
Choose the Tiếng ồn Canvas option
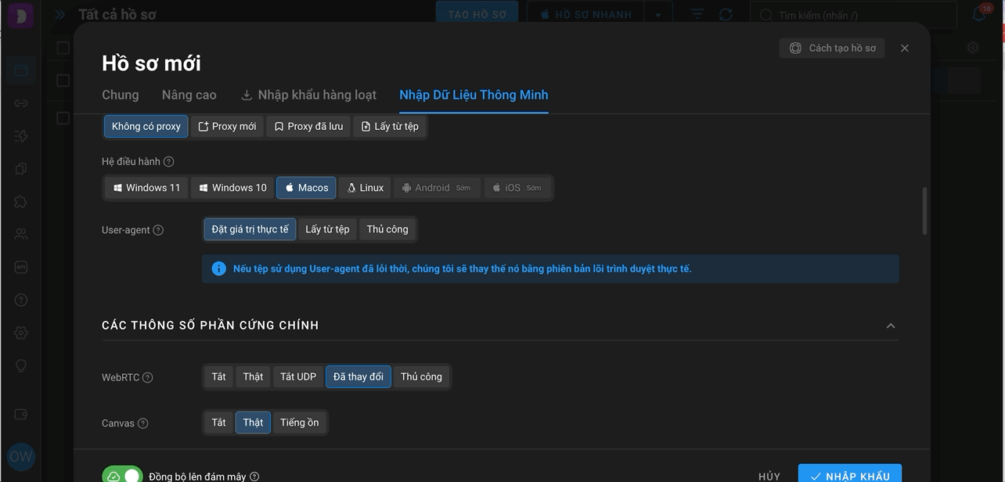pos(300,423)
